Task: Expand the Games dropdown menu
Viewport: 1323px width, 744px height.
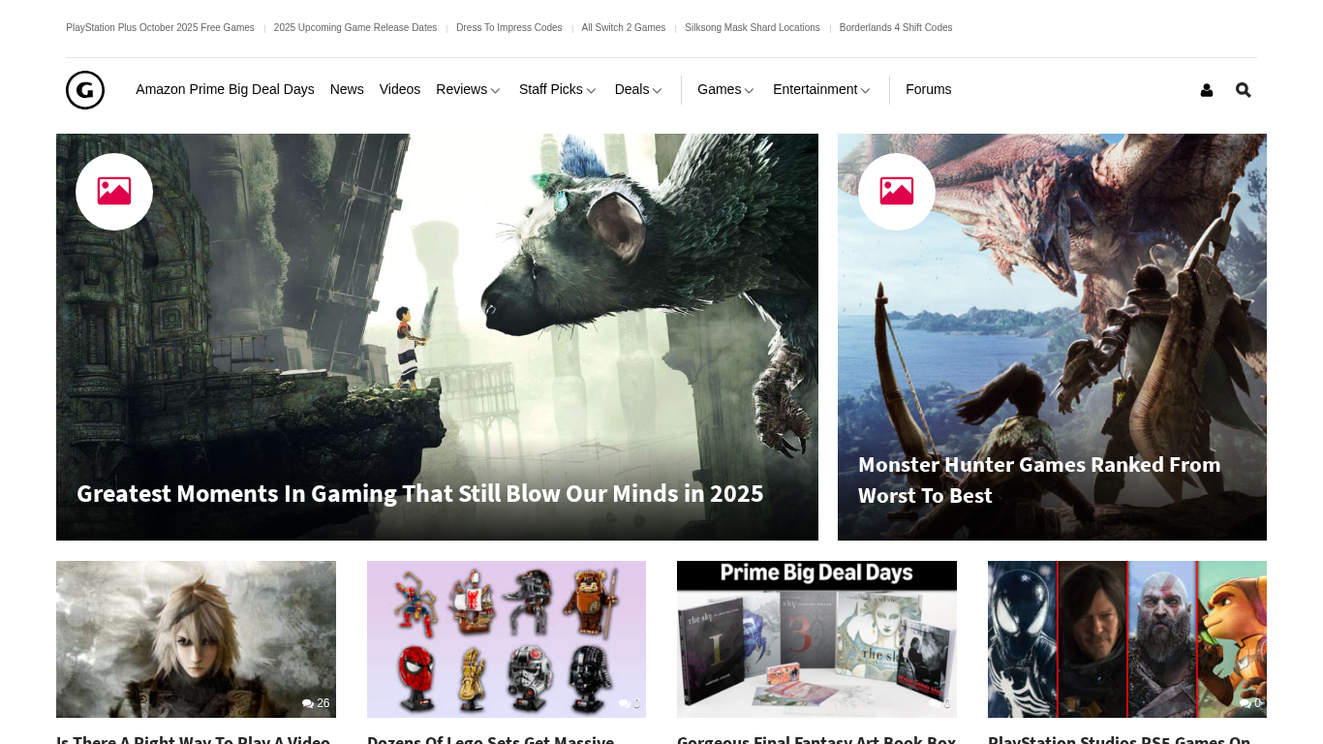Action: 725,89
